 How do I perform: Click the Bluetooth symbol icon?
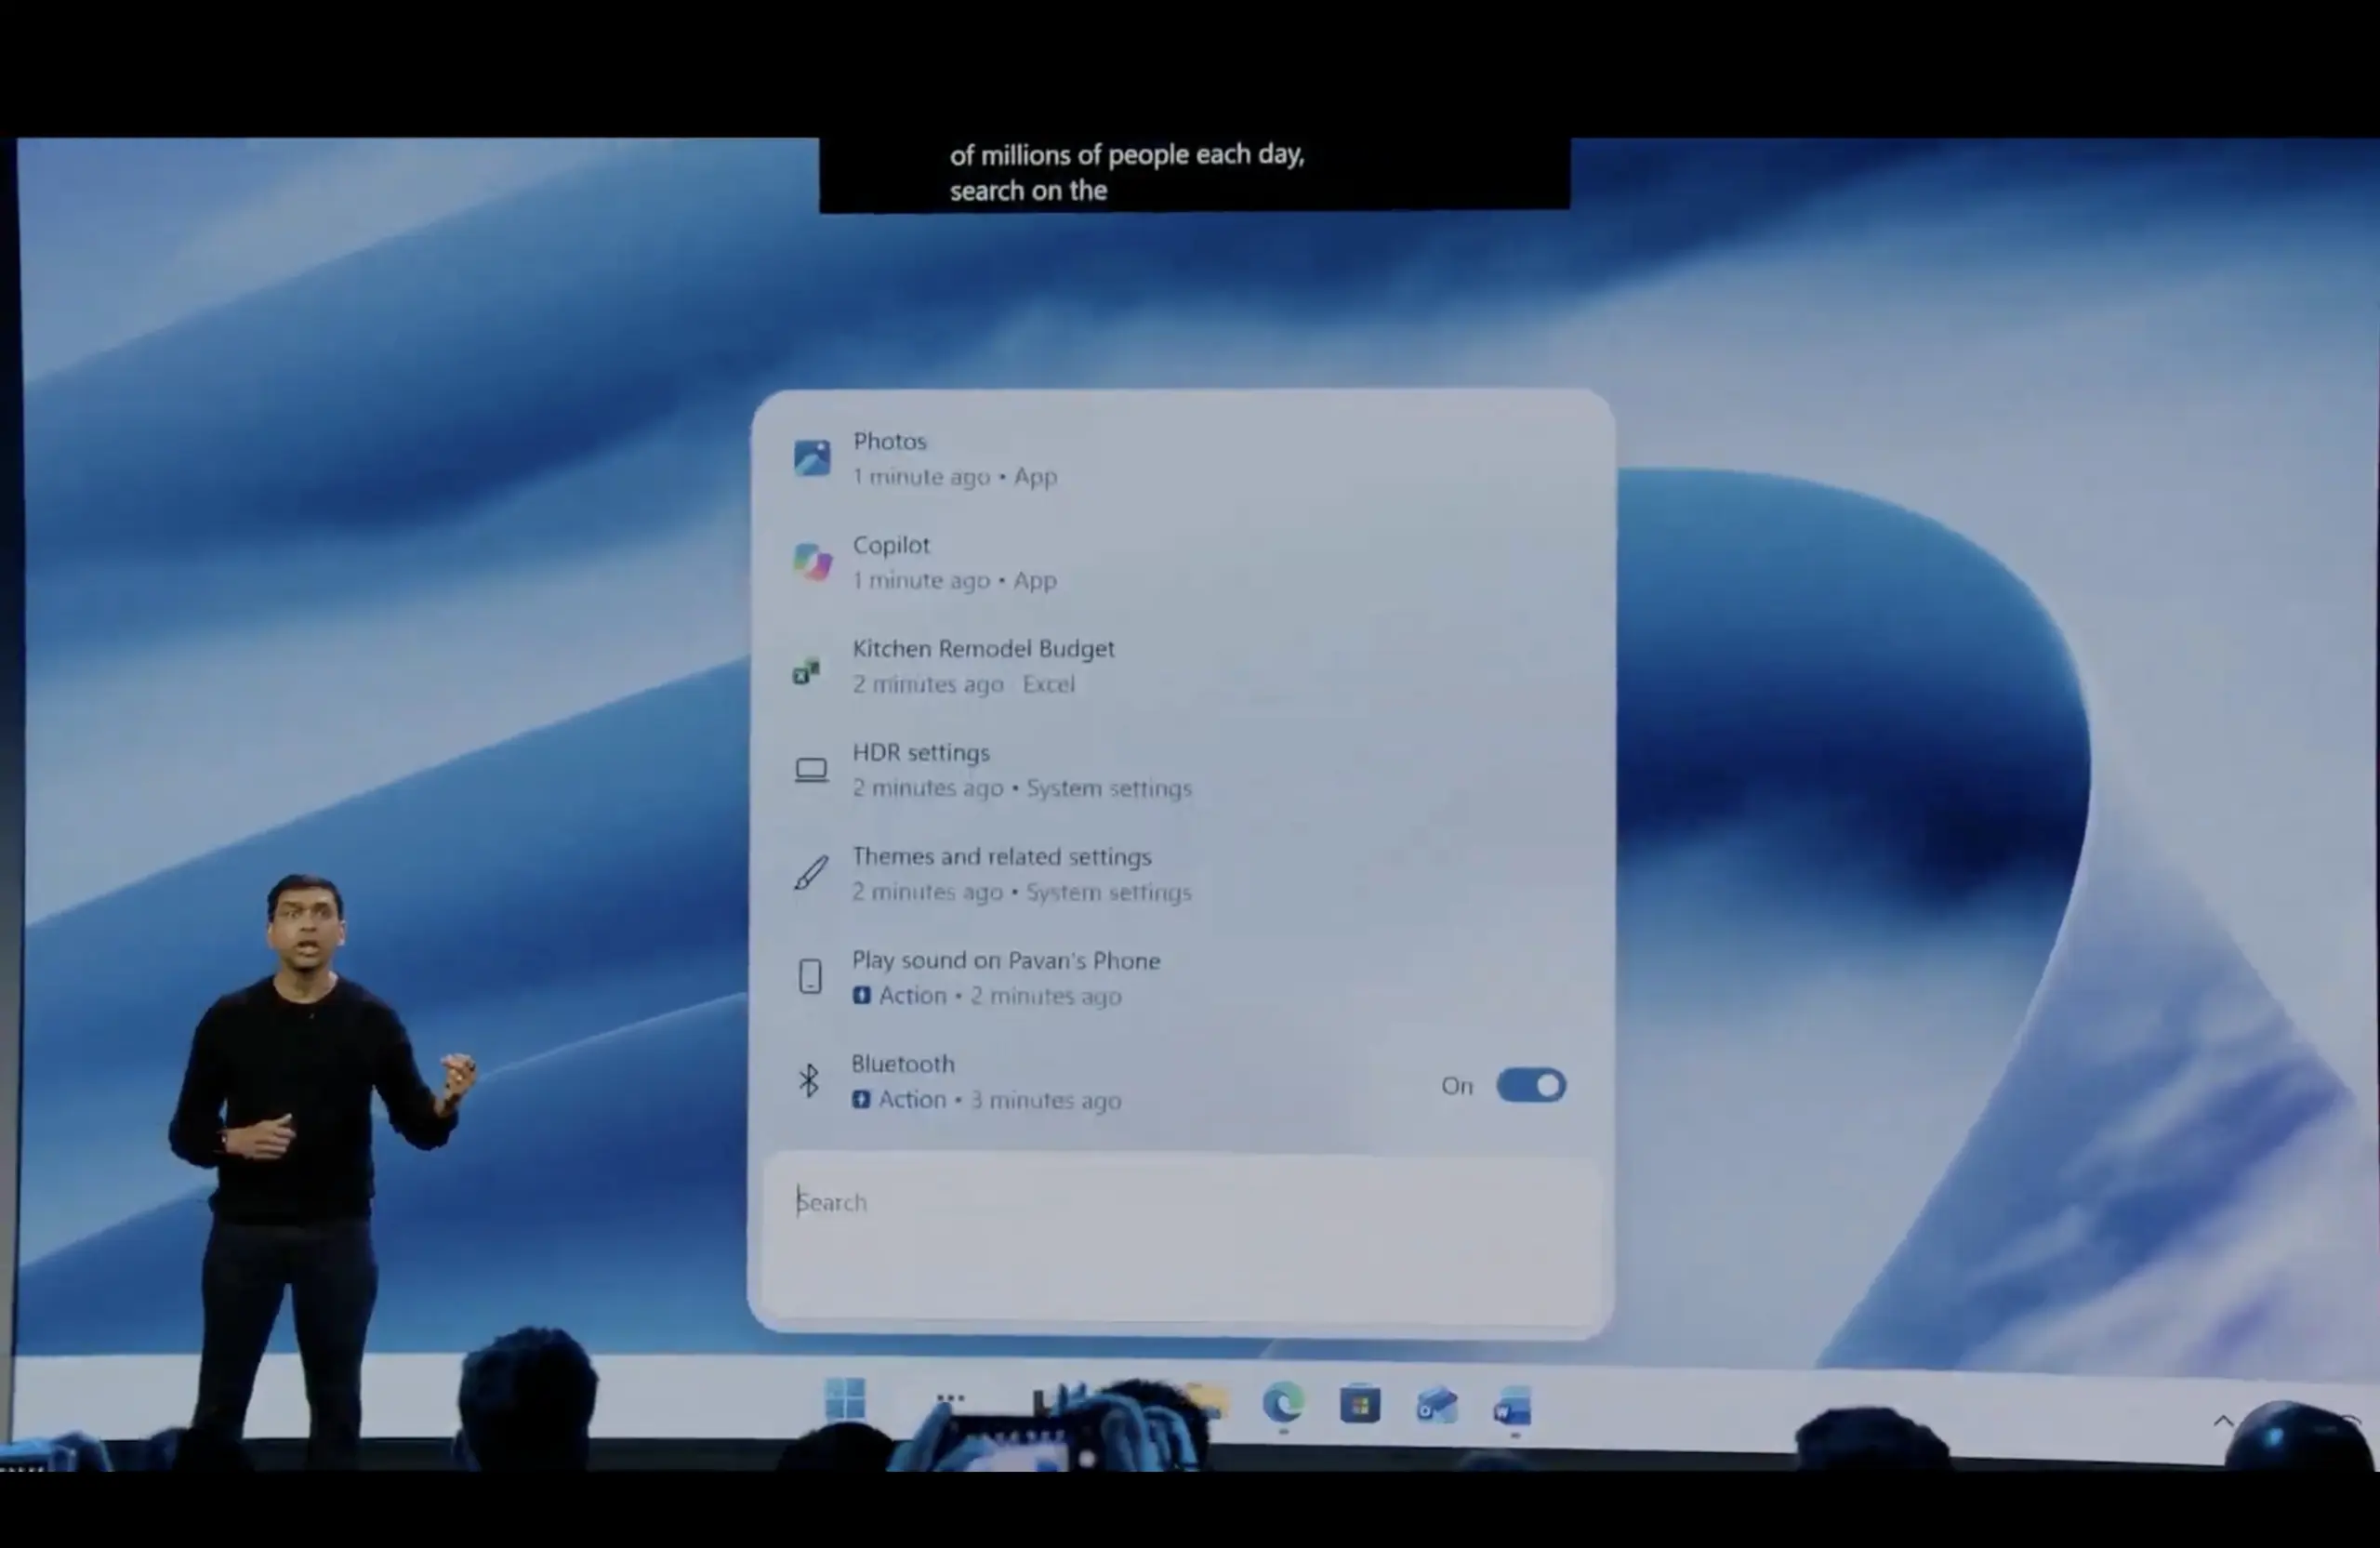coord(809,1080)
